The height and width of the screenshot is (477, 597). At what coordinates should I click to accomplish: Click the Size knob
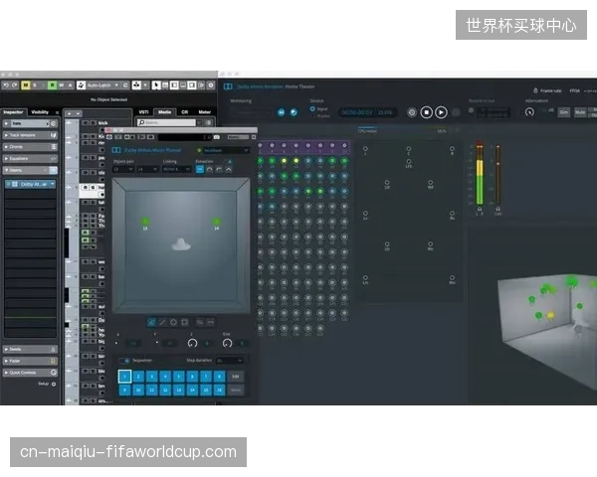click(x=227, y=343)
